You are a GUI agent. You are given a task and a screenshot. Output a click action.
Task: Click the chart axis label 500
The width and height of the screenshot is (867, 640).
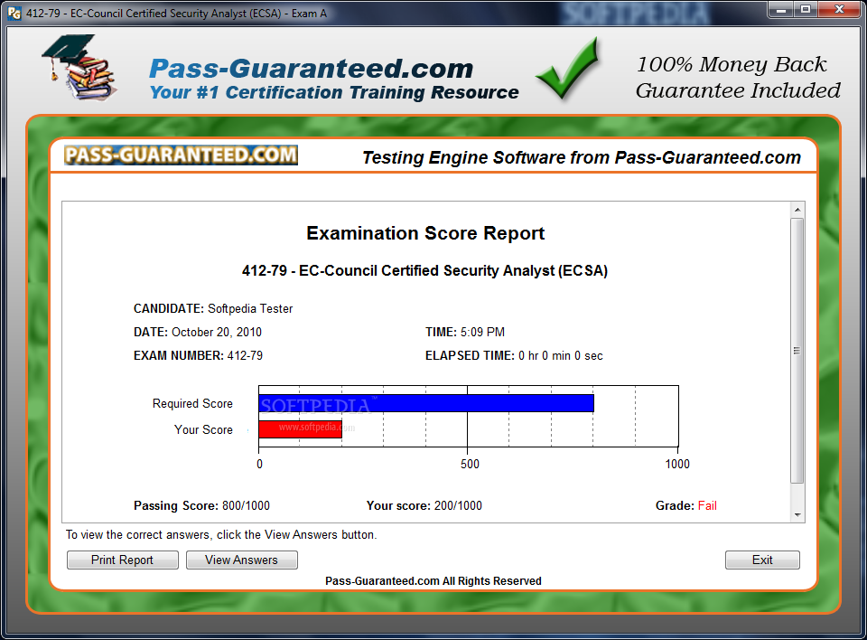(x=470, y=464)
